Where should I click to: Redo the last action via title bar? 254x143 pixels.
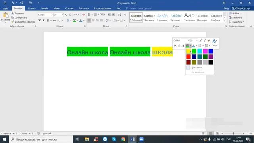tap(21, 3)
